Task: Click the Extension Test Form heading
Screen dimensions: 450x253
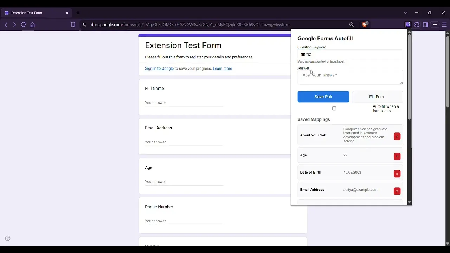Action: (x=183, y=45)
